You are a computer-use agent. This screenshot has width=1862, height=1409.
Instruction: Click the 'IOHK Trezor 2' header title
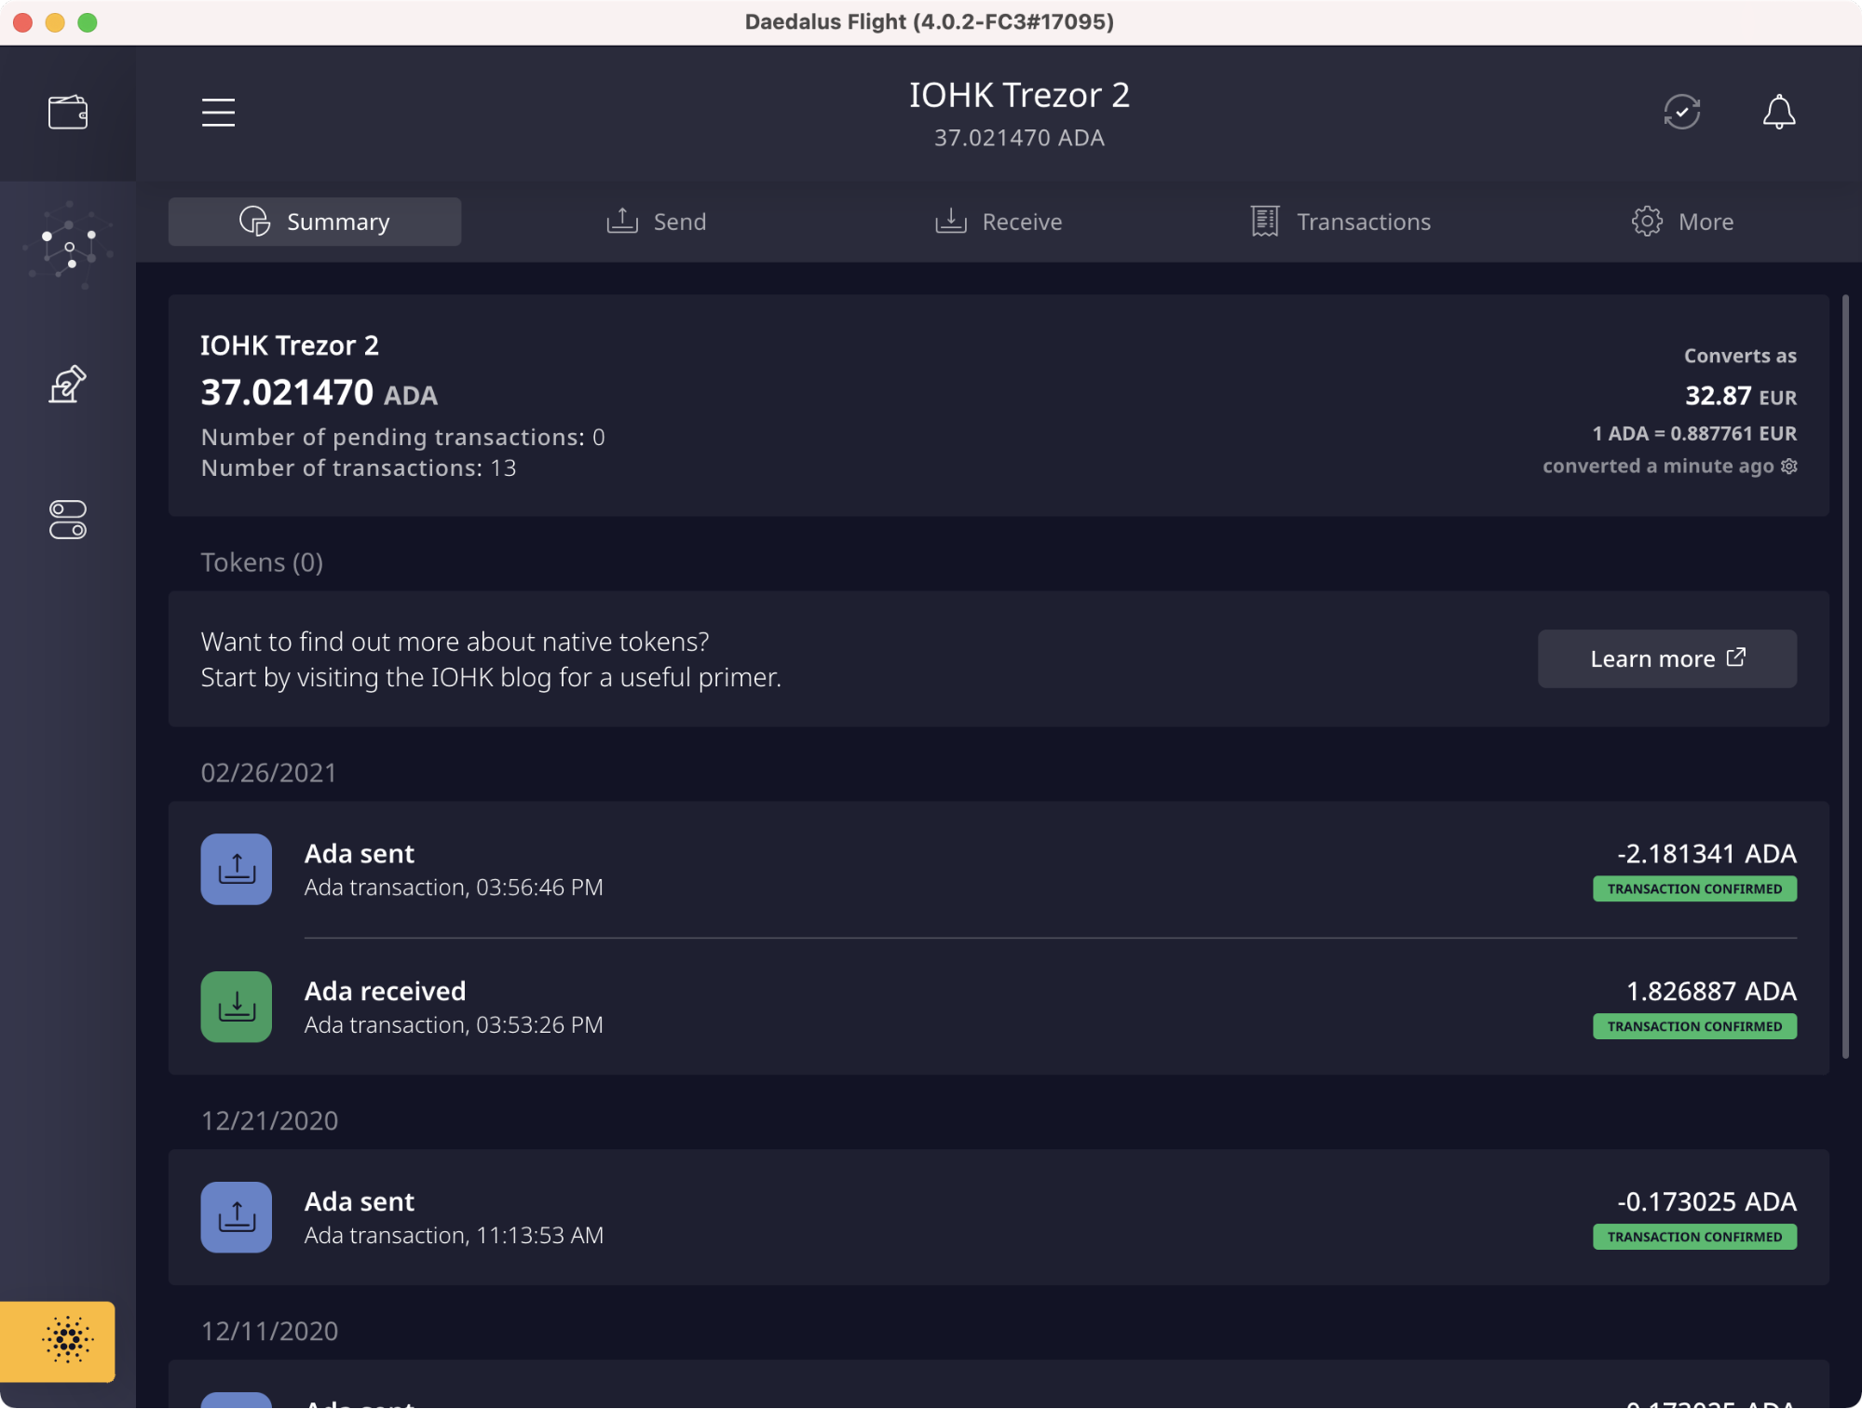point(1019,95)
